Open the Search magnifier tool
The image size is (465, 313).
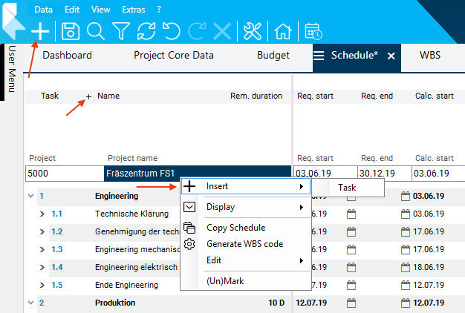(x=96, y=31)
